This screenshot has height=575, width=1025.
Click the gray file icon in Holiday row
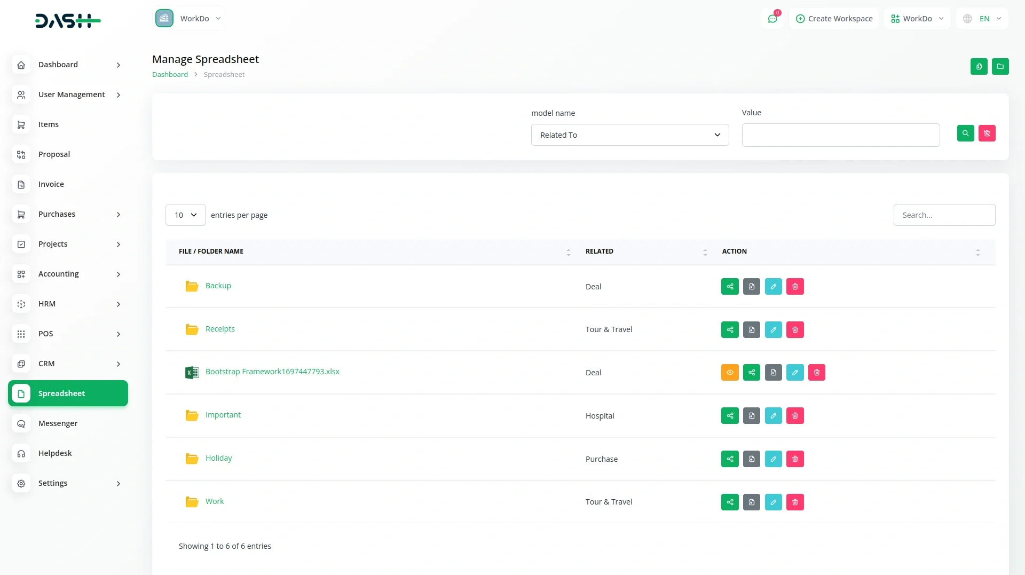coord(752,459)
